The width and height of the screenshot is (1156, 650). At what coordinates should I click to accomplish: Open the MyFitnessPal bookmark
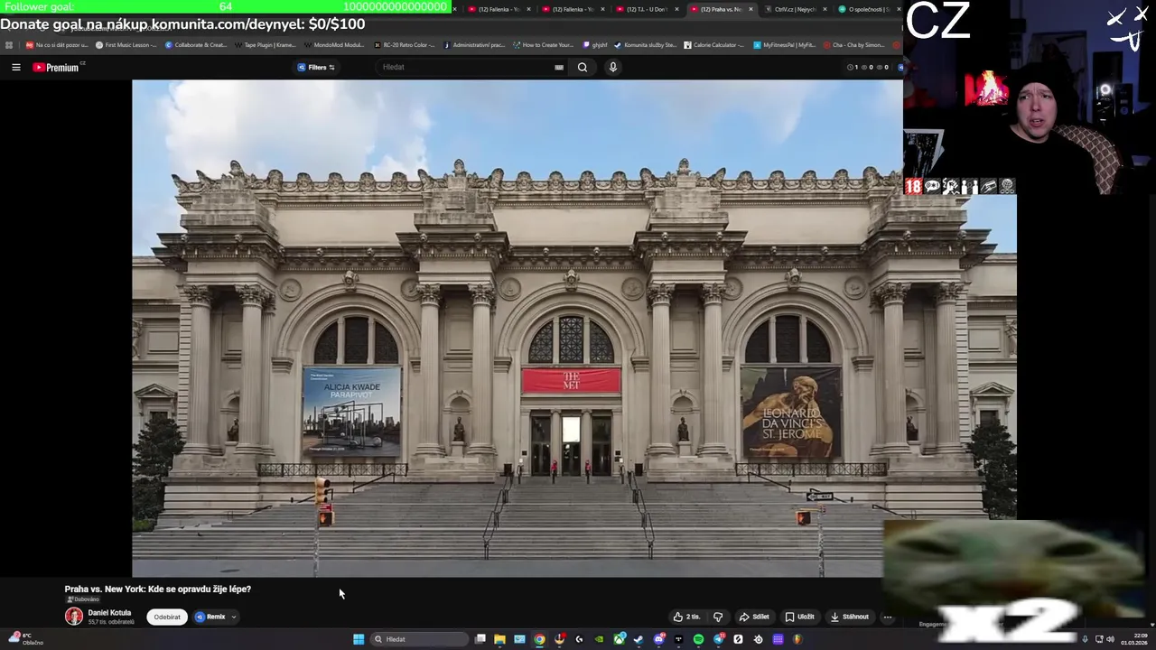tap(783, 45)
